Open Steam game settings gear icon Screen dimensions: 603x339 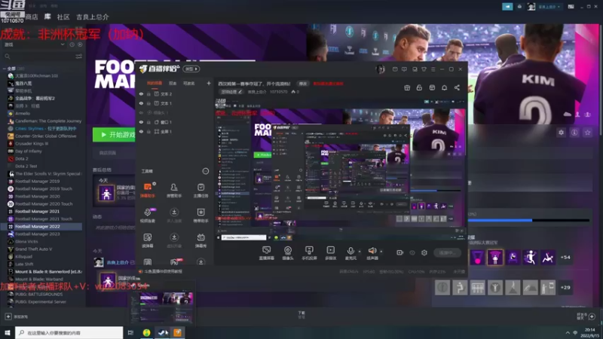point(561,133)
